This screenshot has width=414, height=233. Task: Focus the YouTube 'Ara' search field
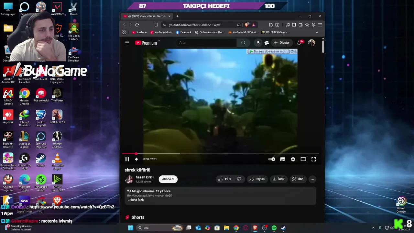click(206, 43)
